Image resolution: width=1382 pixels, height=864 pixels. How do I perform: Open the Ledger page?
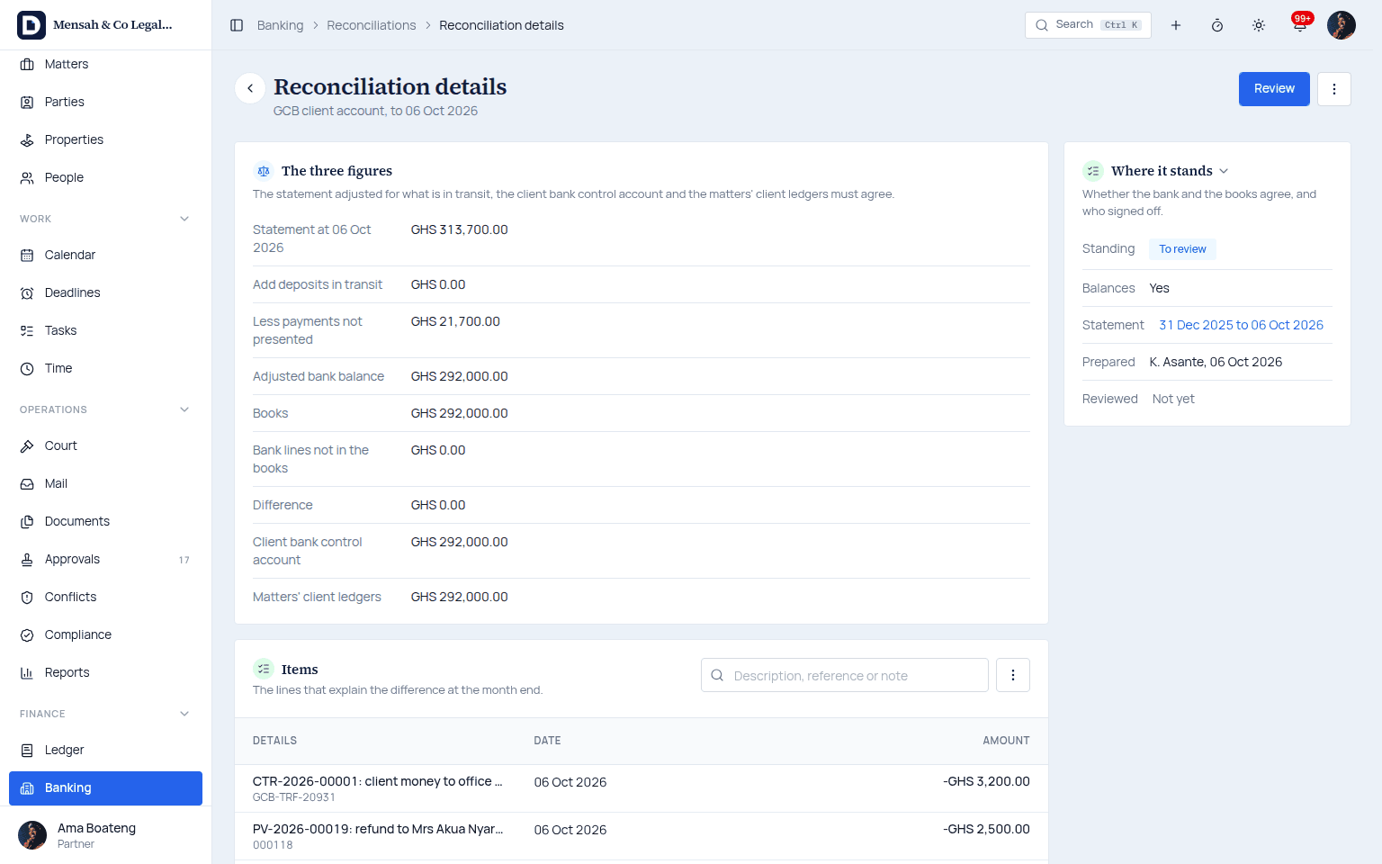[105, 750]
